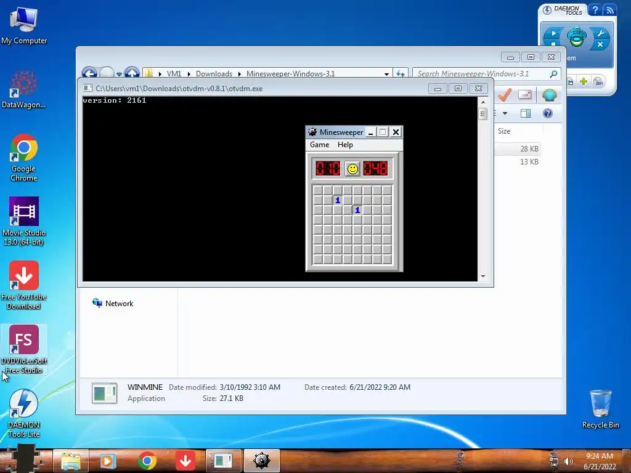631x473 pixels.
Task: Select Network in the navigation pane
Action: (119, 303)
